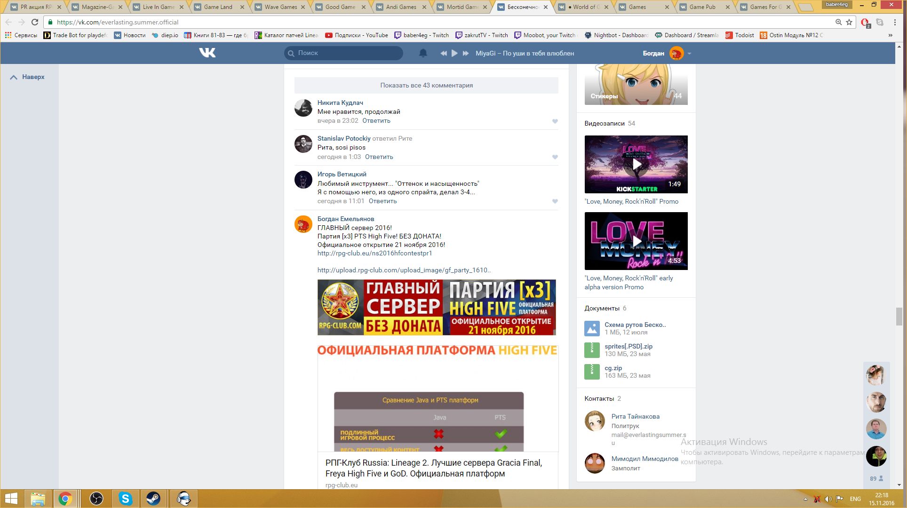Switch to the Wave Games browser tab
907x508 pixels.
click(280, 7)
